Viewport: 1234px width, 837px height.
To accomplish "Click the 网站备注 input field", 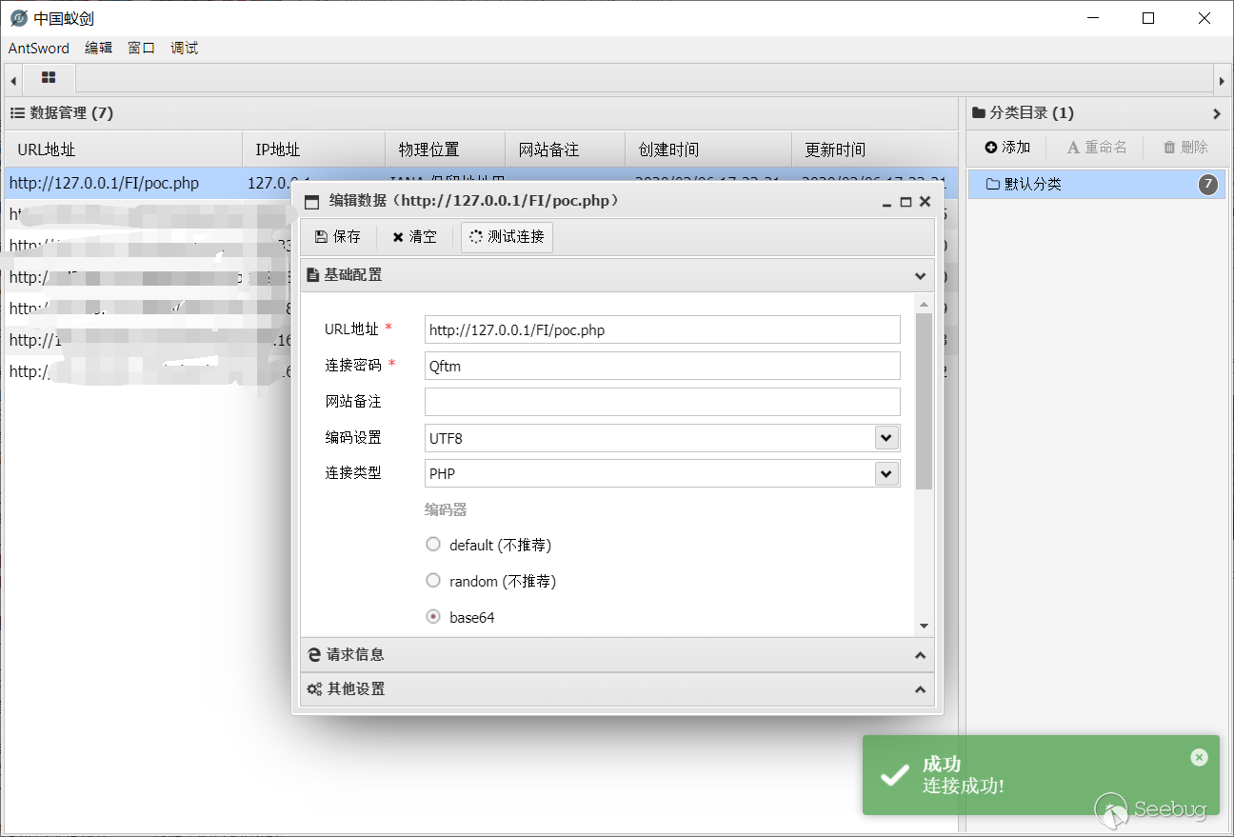I will click(662, 402).
